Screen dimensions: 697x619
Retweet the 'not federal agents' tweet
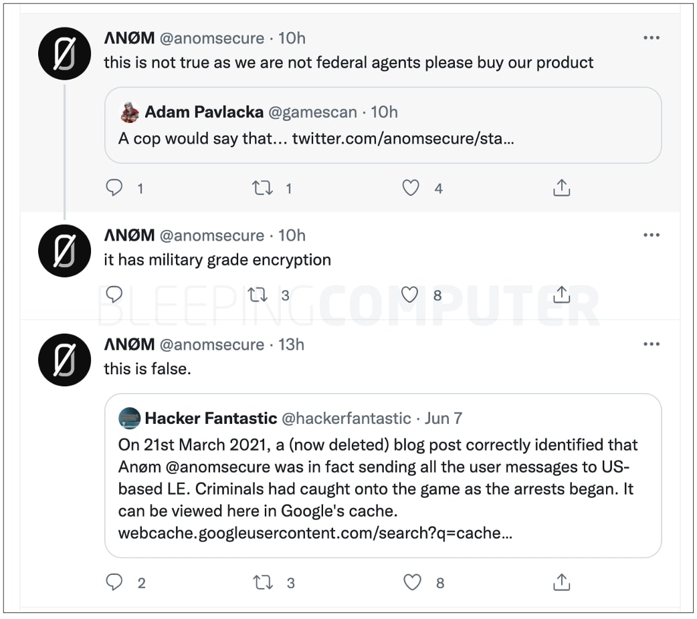pyautogui.click(x=262, y=189)
